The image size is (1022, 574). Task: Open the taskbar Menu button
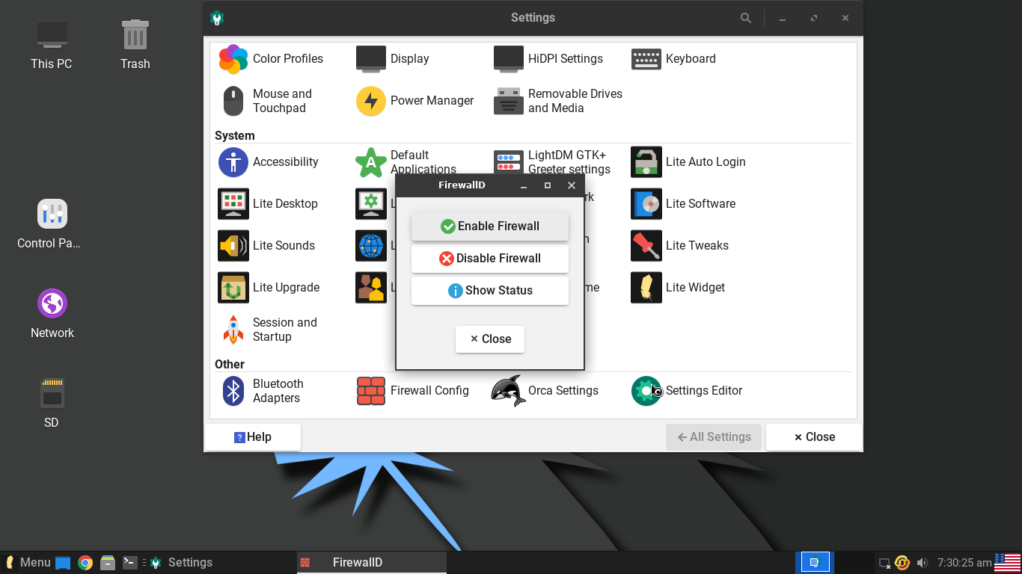pos(27,563)
